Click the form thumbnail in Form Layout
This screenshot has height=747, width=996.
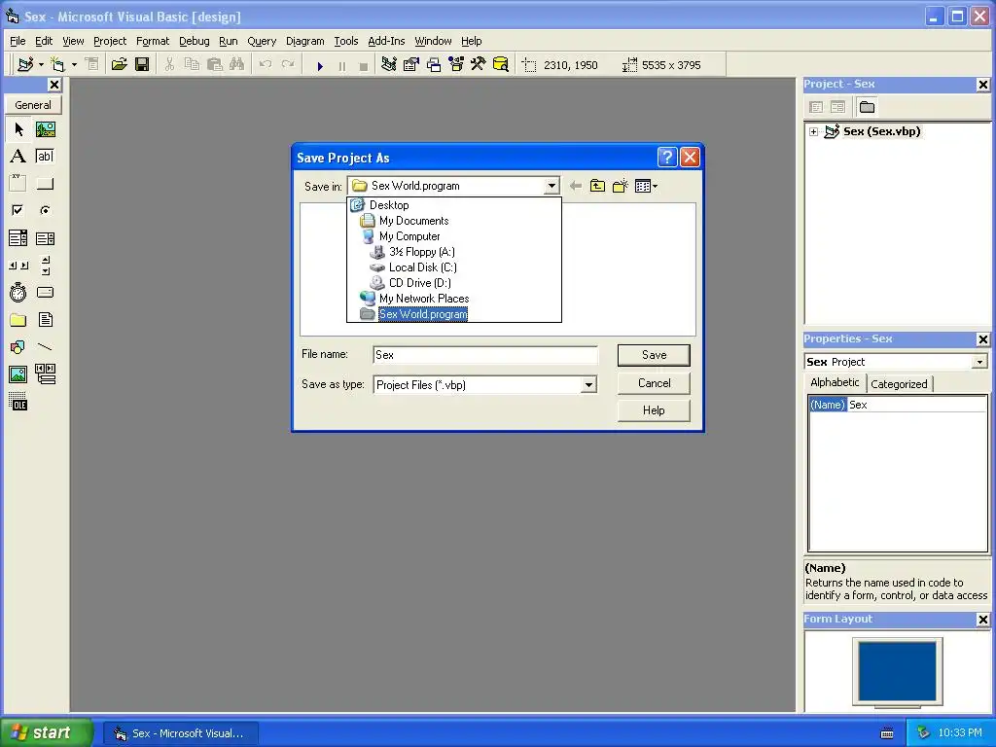coord(897,671)
